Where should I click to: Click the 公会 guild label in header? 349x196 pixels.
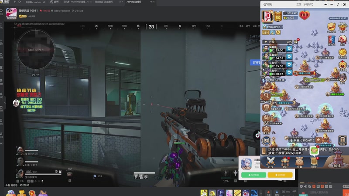point(78,10)
